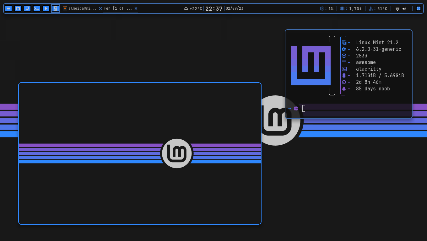Click the cloud weather icon
427x241 pixels.
tap(186, 8)
